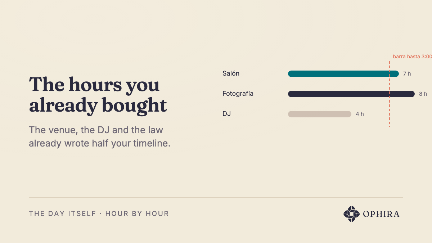Select the dark Fotografía bar
The width and height of the screenshot is (432, 243).
point(351,94)
